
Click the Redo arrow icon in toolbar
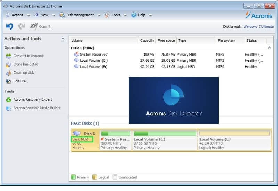pyautogui.click(x=22, y=26)
